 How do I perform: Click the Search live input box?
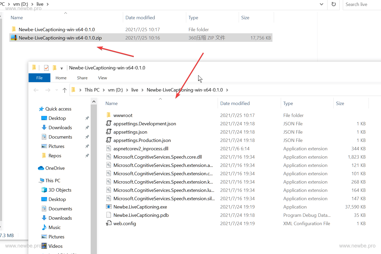click(362, 4)
